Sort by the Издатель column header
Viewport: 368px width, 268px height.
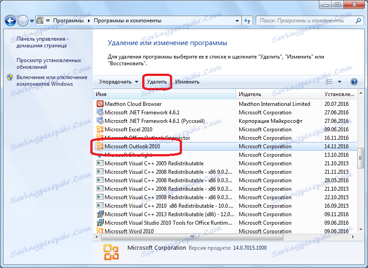(x=279, y=94)
